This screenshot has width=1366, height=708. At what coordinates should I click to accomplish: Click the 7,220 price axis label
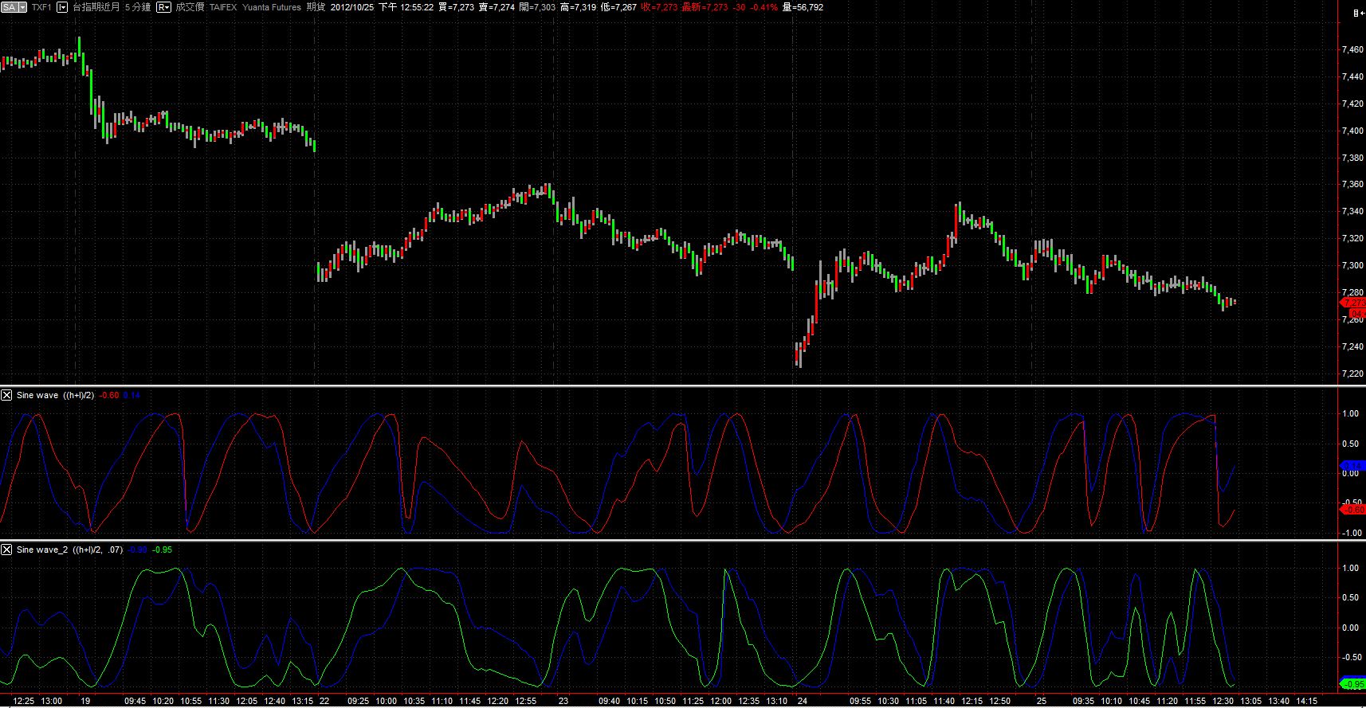[1352, 374]
